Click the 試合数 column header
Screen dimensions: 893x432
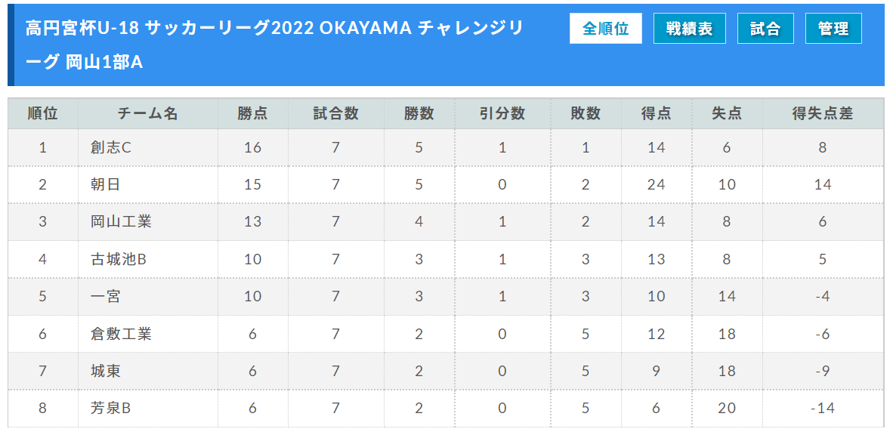pos(336,113)
